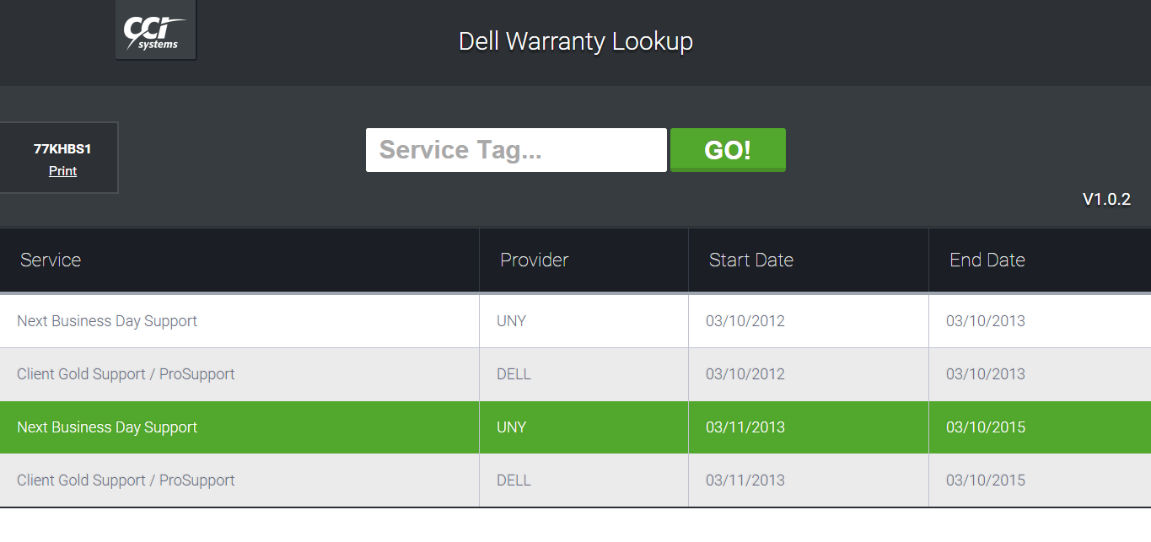Screen dimensions: 1151x542
Task: Click the bottom Client Gold Support / ProSupport row
Action: click(x=126, y=480)
